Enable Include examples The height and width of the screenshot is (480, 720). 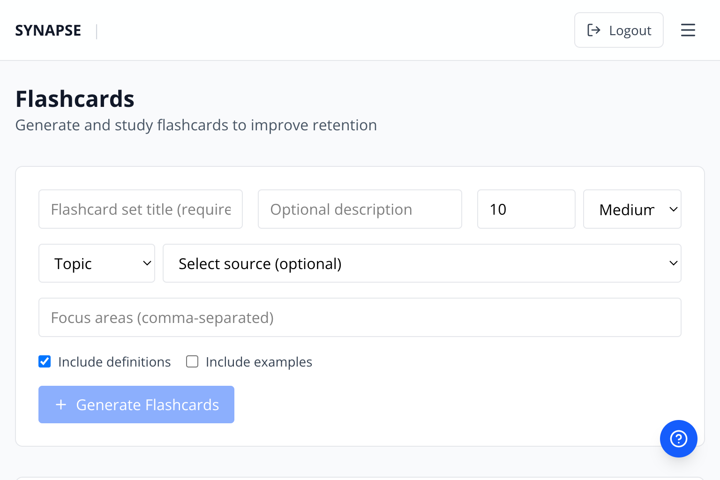point(192,361)
